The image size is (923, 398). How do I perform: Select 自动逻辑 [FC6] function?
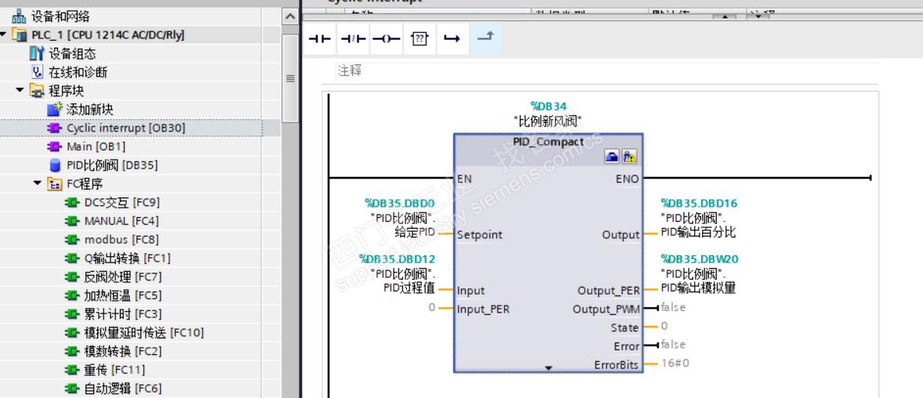[x=123, y=389]
